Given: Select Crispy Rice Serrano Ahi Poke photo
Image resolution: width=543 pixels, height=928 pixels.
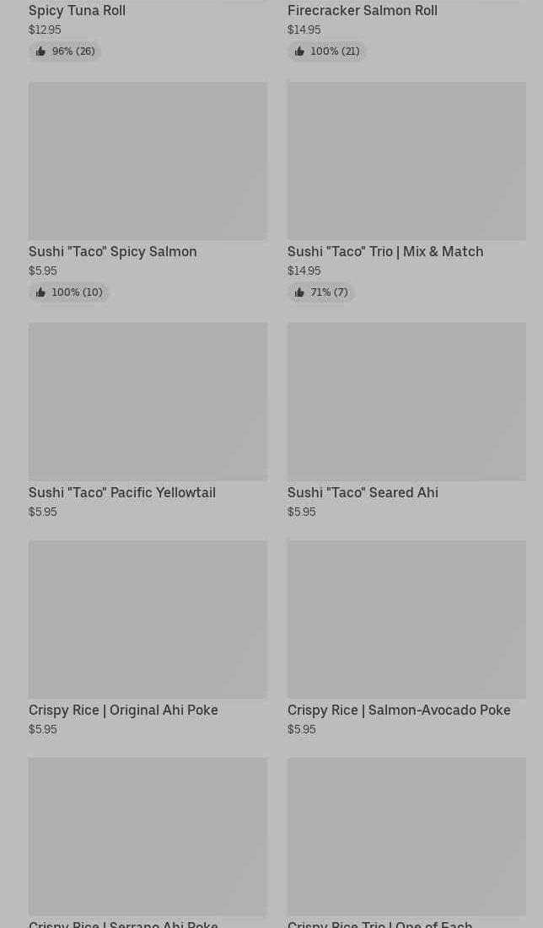Looking at the screenshot, I should (148, 837).
